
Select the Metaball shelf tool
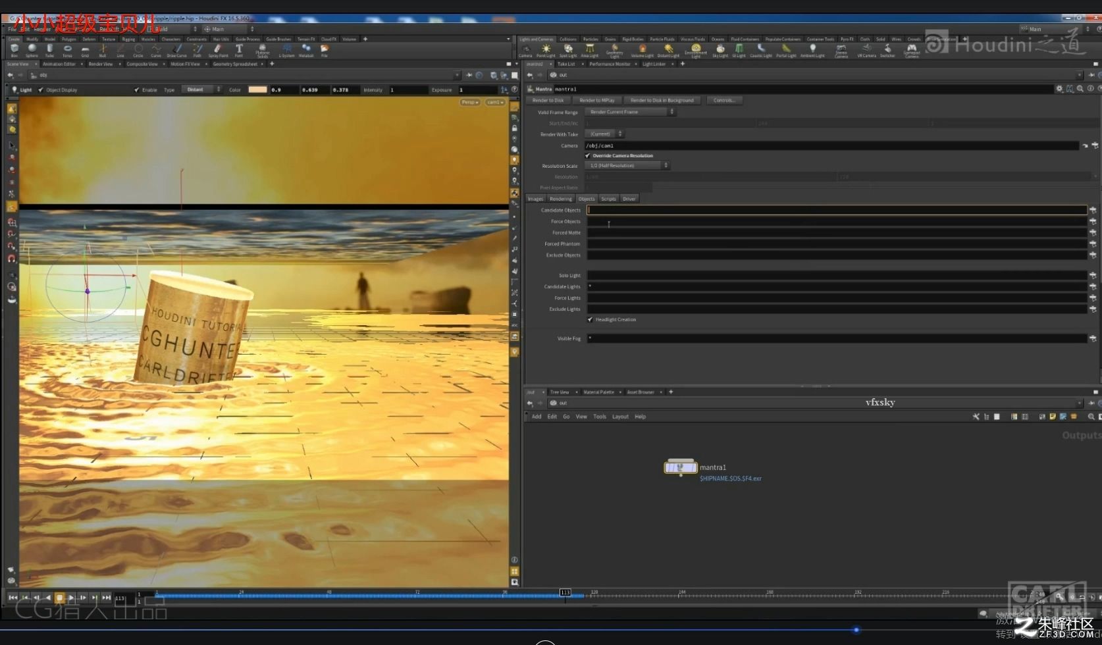[306, 50]
